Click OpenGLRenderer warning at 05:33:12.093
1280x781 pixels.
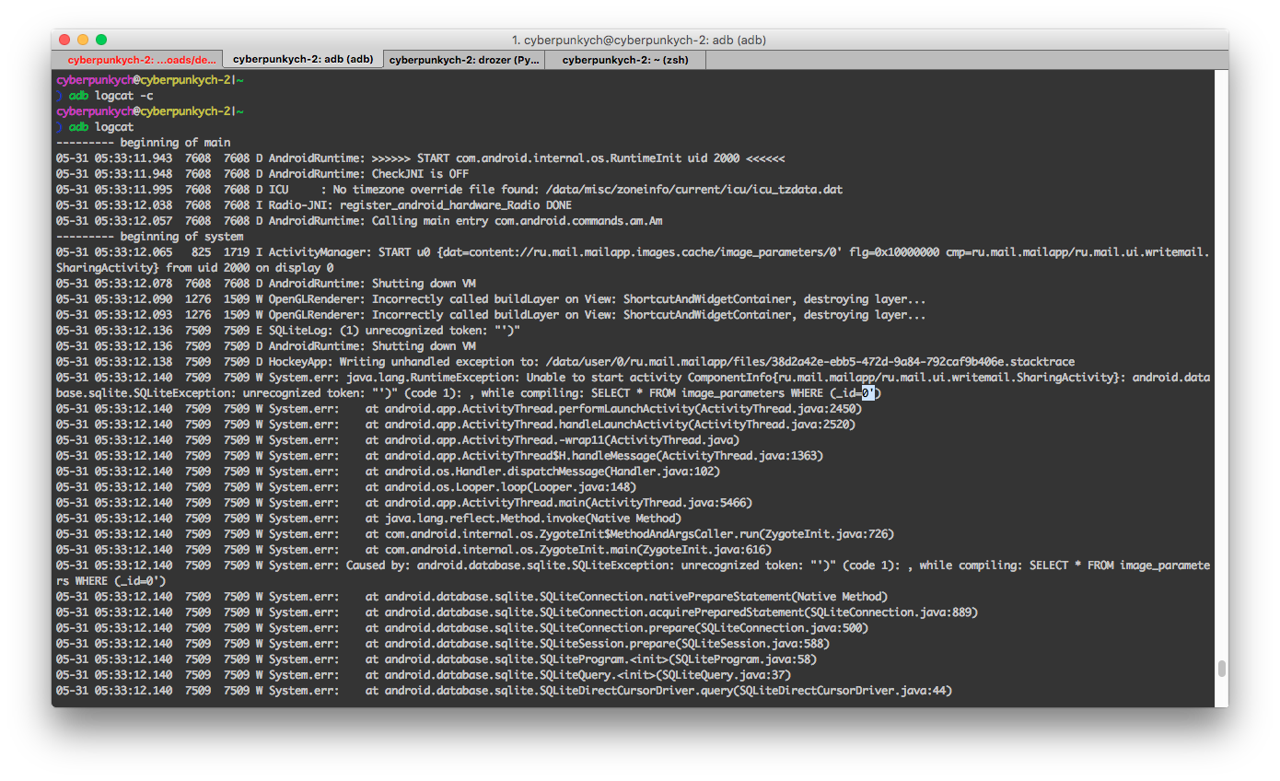[491, 315]
